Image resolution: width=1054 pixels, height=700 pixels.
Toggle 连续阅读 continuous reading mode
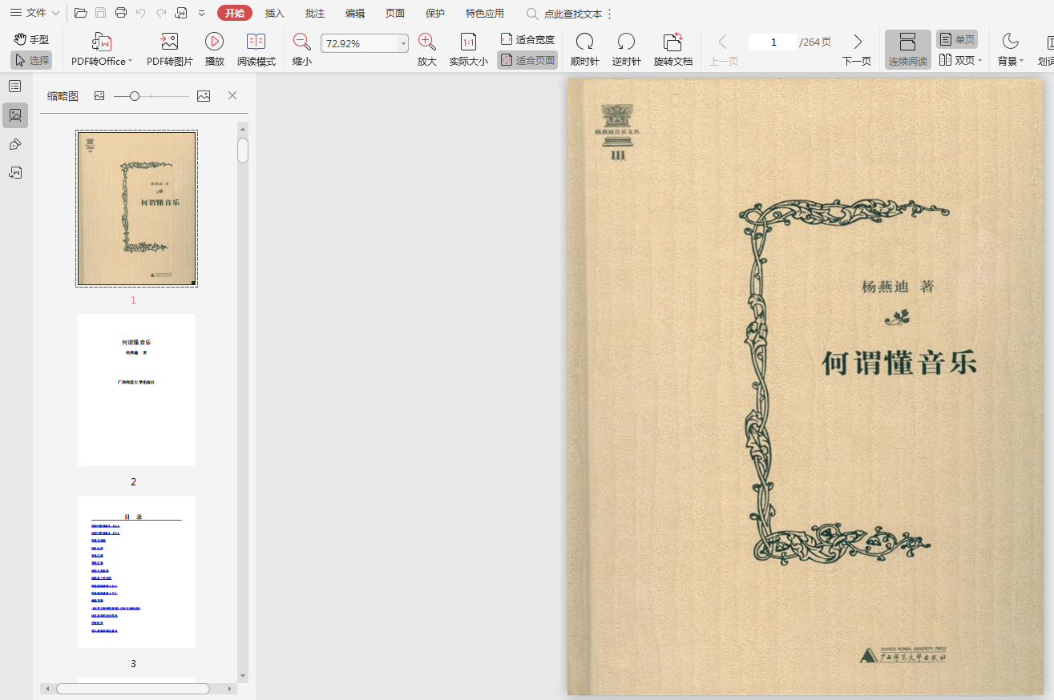coord(907,50)
